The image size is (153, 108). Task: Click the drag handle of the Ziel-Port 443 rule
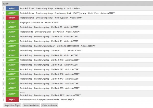[4, 60]
